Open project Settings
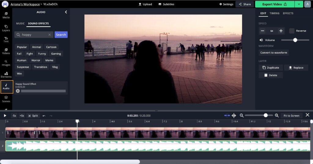Image resolution: width=313 pixels, height=164 pixels. (x=226, y=4)
